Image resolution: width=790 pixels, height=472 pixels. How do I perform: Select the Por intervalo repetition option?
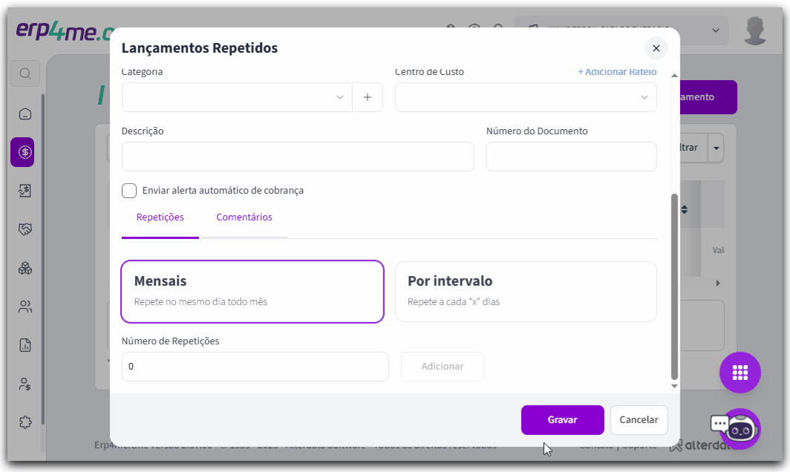[x=526, y=292]
